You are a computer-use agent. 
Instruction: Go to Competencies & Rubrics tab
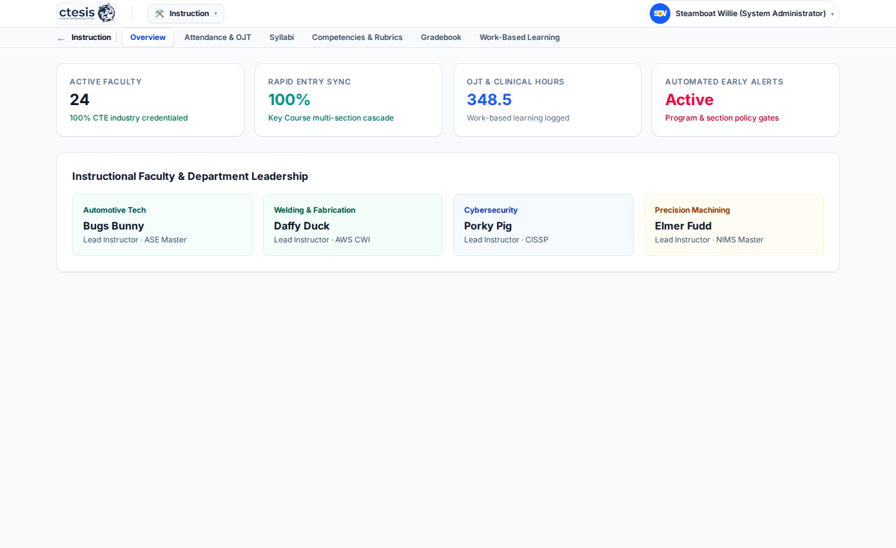357,37
